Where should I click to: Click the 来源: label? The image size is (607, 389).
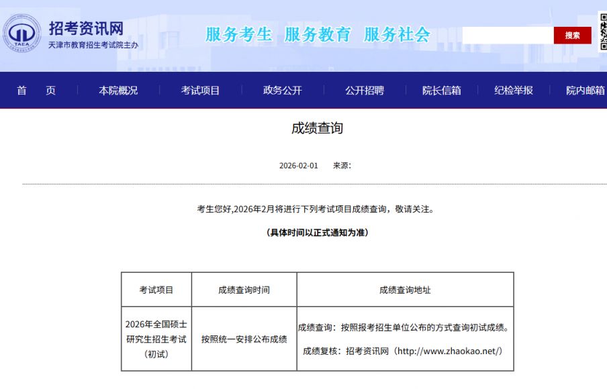click(342, 166)
